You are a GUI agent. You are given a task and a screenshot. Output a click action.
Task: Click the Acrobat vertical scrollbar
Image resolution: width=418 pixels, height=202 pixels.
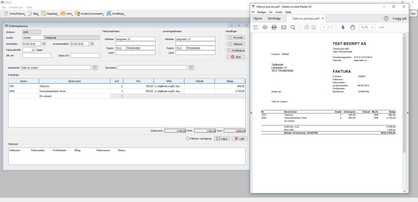404,94
